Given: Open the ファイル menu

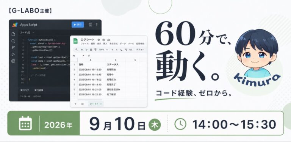Looking at the screenshot, I should coord(84,44).
